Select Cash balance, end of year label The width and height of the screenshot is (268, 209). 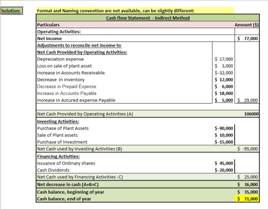tap(64, 199)
